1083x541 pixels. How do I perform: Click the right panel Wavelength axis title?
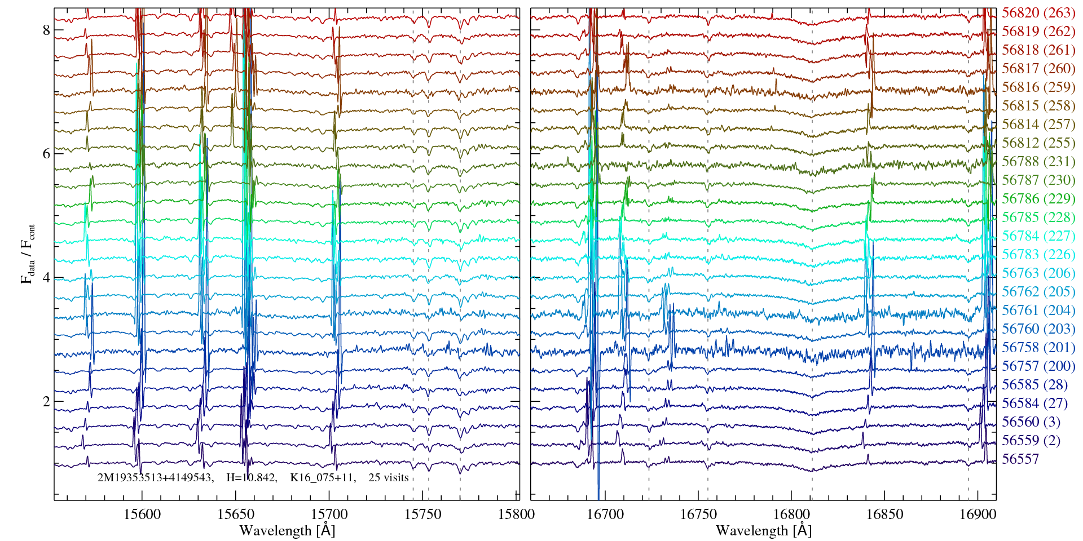point(763,531)
